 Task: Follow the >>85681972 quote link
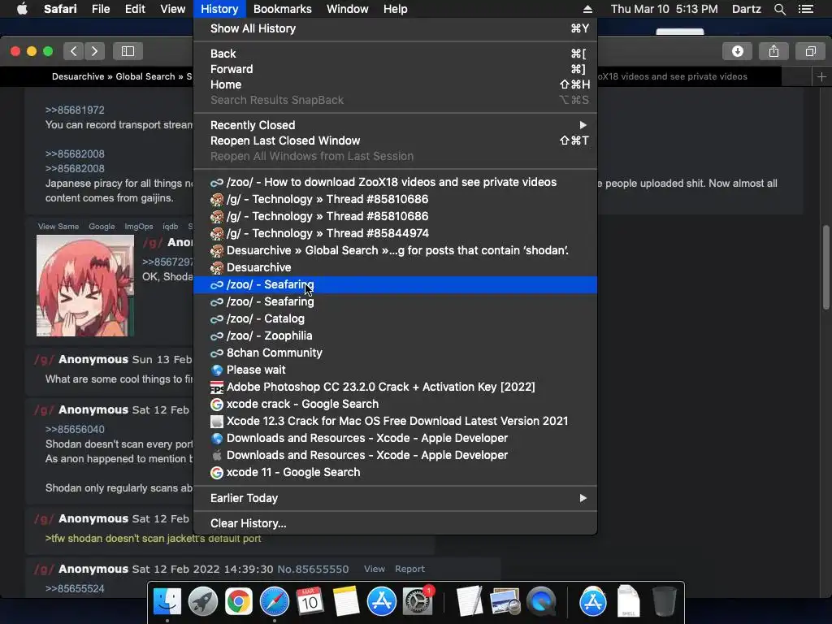point(75,110)
